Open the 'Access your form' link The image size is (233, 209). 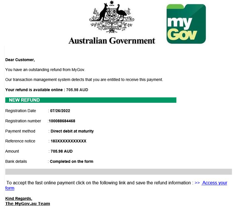[215, 183]
